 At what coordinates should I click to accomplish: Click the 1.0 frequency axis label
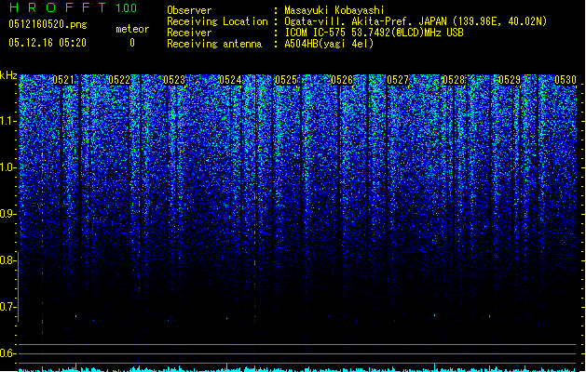coord(8,167)
